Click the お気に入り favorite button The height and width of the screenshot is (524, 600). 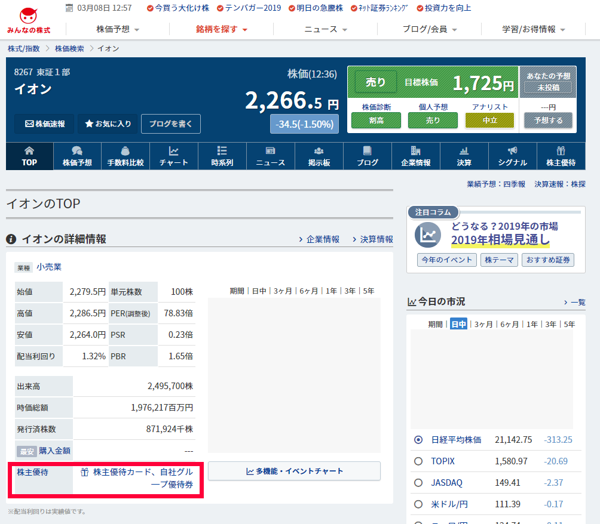pyautogui.click(x=108, y=124)
